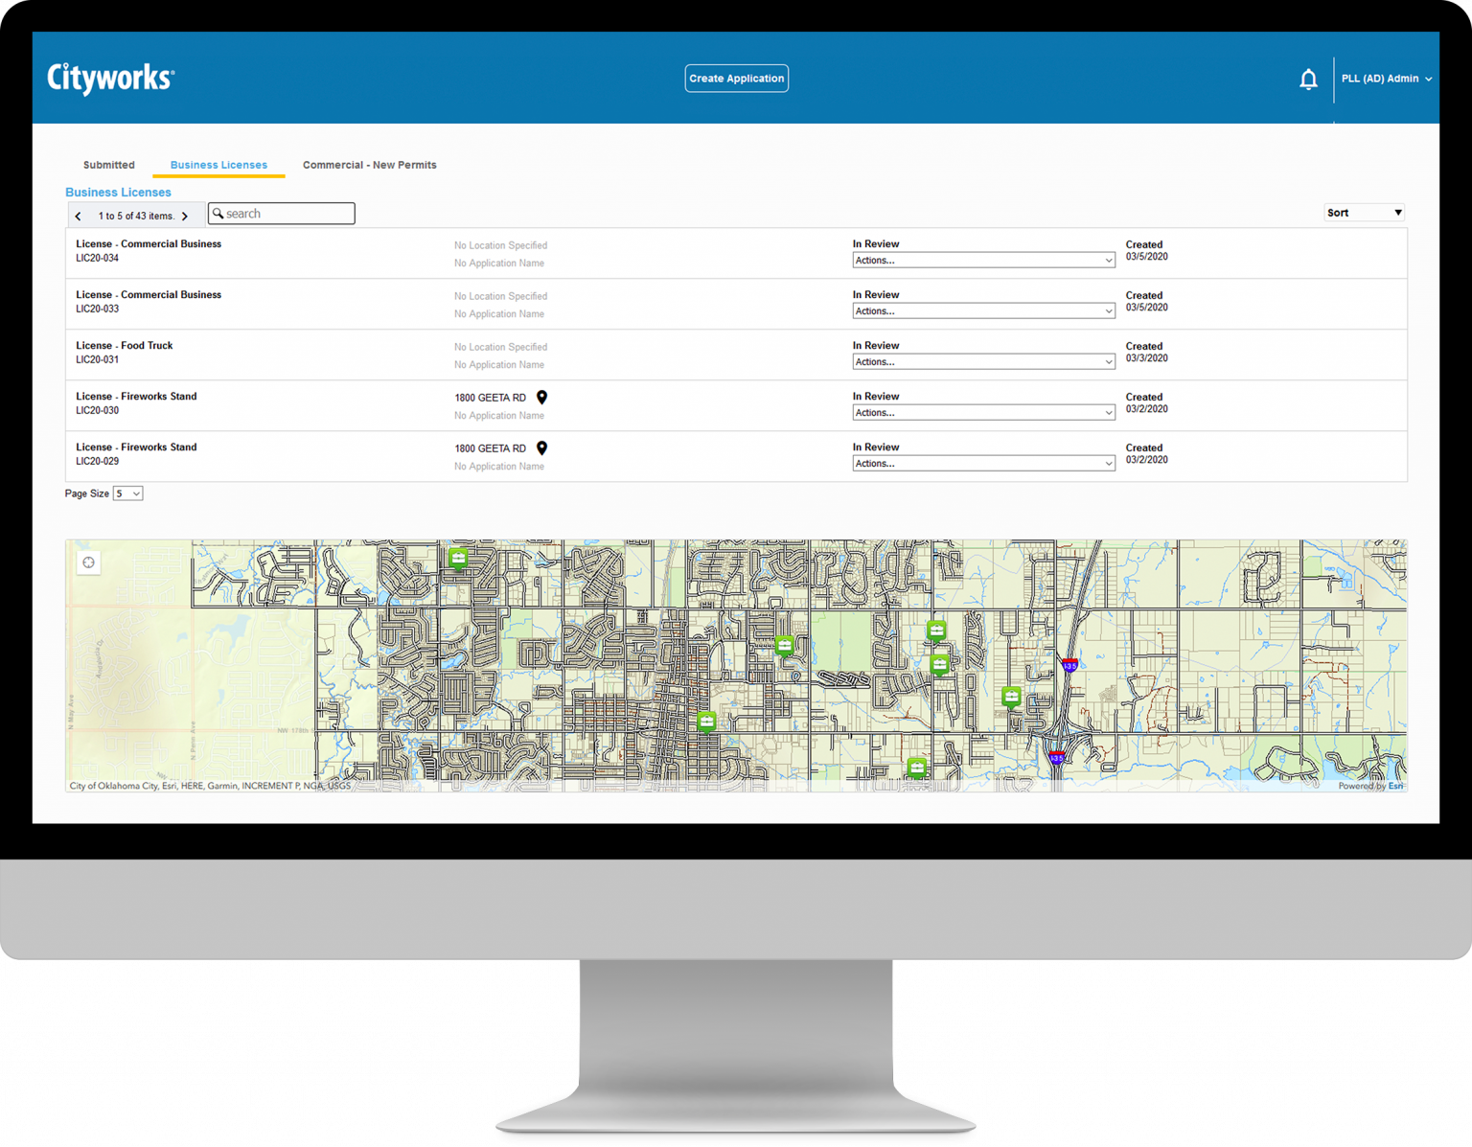
Task: Open the Page Size dropdown
Action: point(127,493)
